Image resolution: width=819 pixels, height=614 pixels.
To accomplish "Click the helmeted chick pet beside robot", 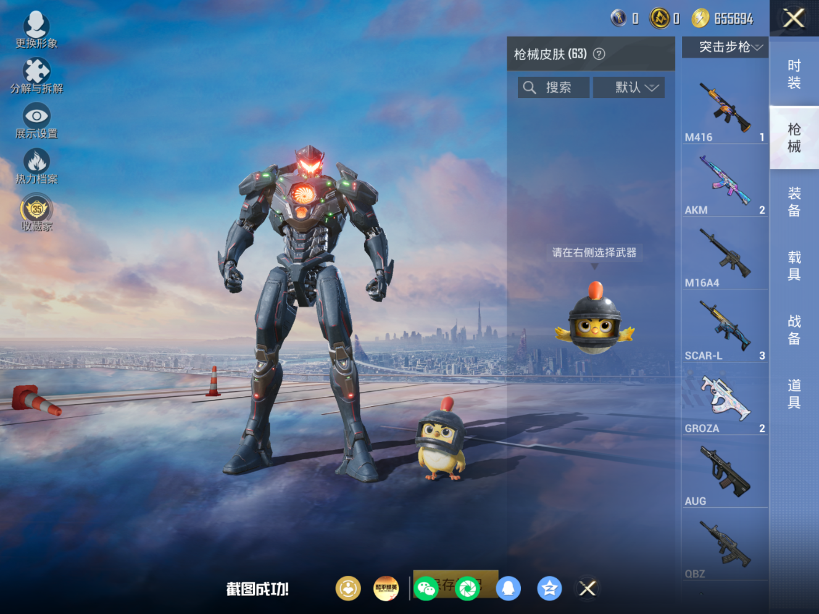I will (441, 440).
